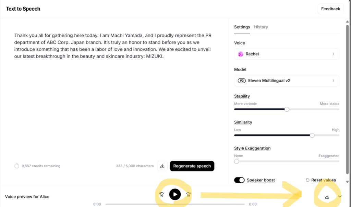This screenshot has width=351, height=207.
Task: Open the Feedback button
Action: click(330, 9)
